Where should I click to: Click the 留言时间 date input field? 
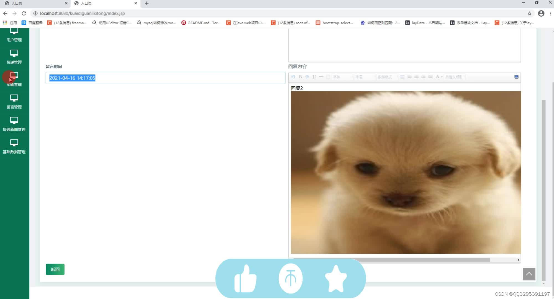pyautogui.click(x=165, y=78)
